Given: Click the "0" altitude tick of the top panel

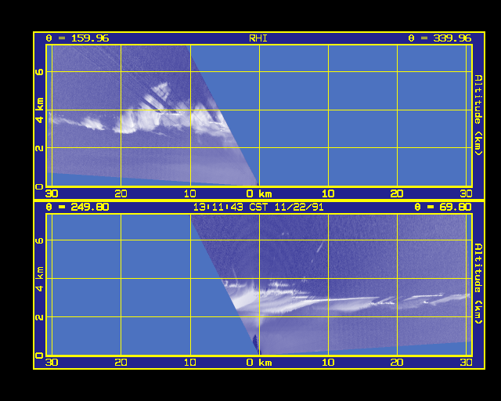Looking at the screenshot, I should (x=39, y=186).
